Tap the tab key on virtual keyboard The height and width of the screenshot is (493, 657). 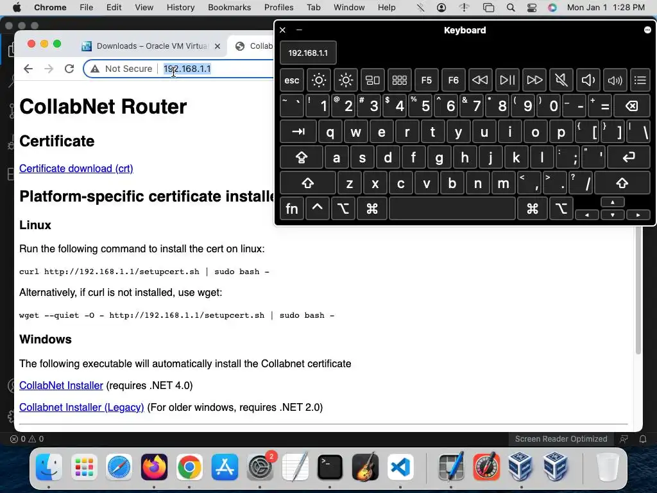(298, 132)
